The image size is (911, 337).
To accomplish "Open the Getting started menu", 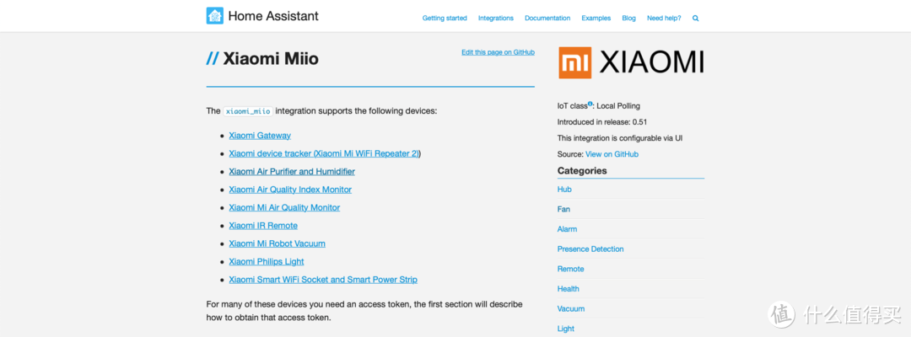I will tap(445, 19).
